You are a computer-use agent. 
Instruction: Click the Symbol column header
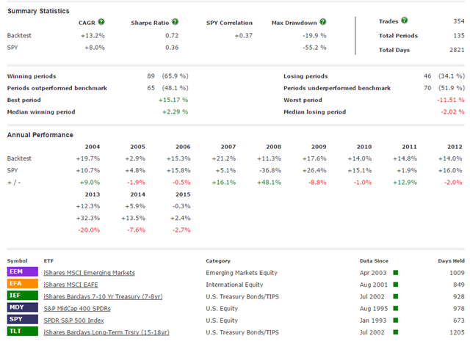click(18, 261)
